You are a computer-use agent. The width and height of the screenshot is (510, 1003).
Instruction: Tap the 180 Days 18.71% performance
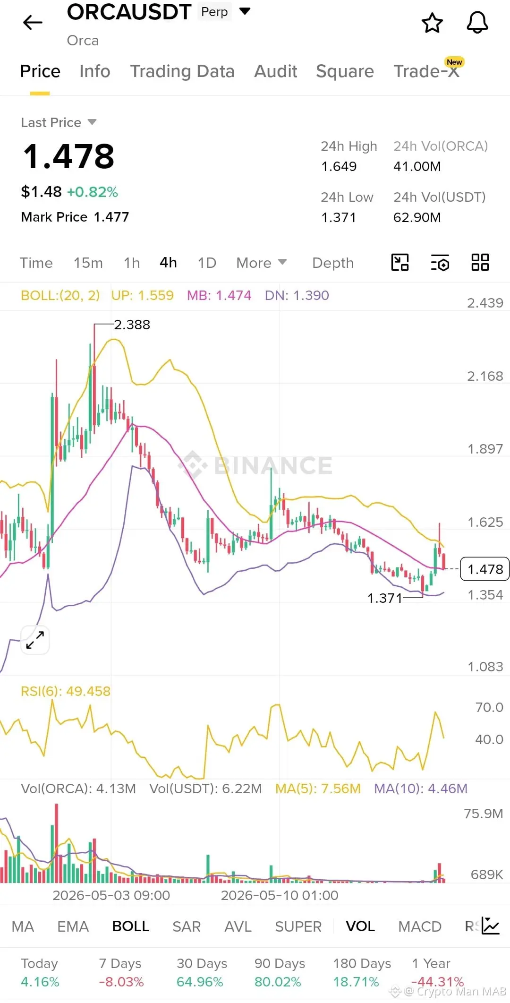(362, 973)
